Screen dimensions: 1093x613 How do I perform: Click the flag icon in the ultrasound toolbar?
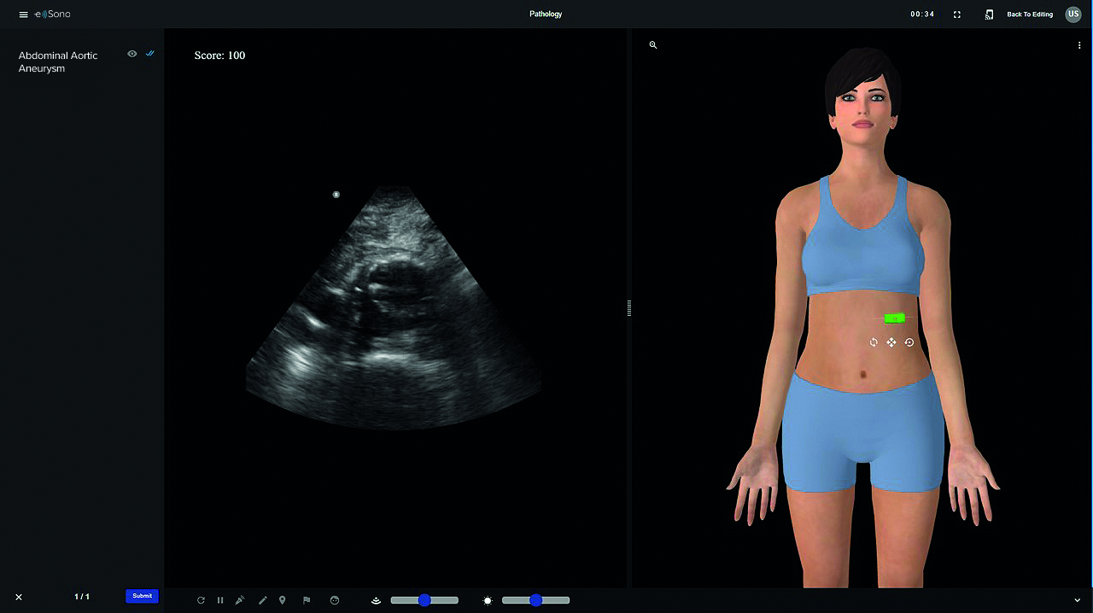[306, 600]
